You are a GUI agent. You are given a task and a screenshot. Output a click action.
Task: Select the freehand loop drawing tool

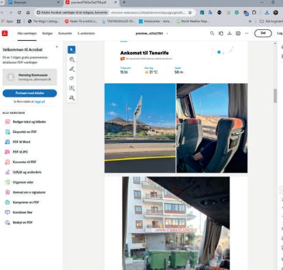point(72,78)
